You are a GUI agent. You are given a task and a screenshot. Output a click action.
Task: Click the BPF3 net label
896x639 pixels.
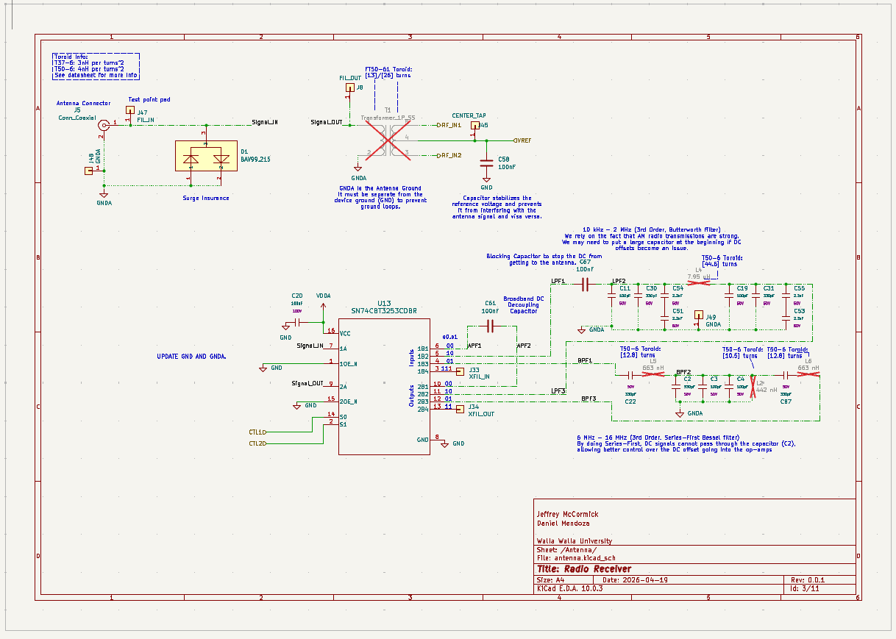click(589, 399)
